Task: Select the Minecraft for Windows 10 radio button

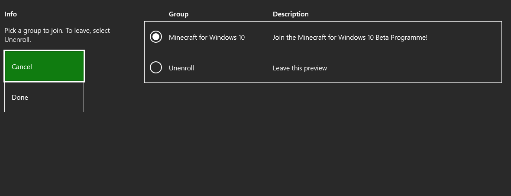Action: pos(156,37)
